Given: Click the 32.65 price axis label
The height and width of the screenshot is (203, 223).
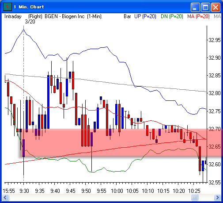Looking at the screenshot, I should [x=215, y=147].
